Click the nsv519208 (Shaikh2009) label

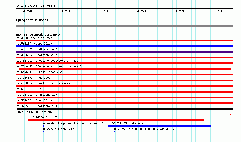pyautogui.click(x=125, y=123)
